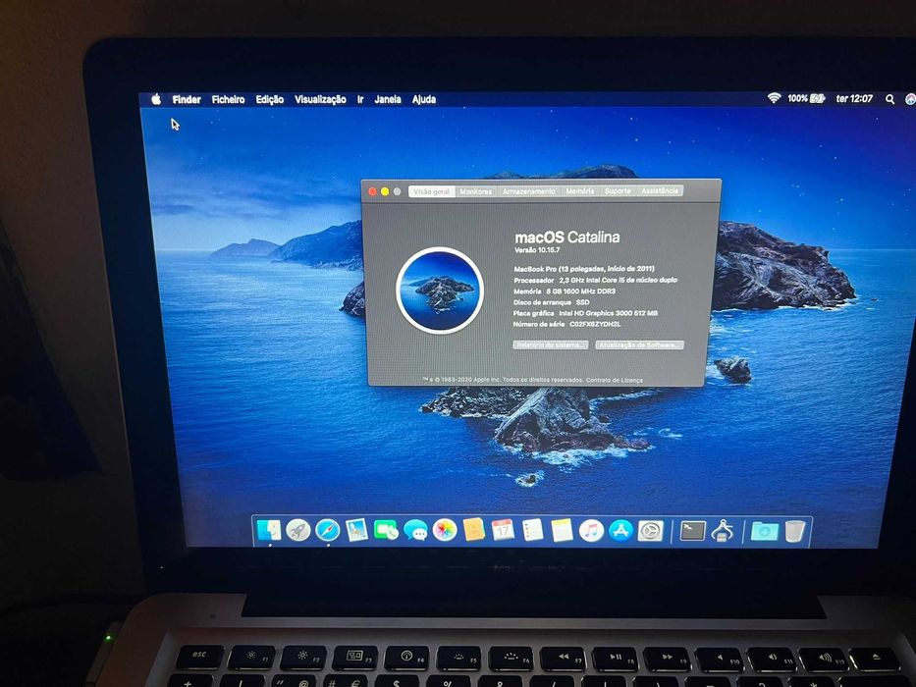Viewport: 916px width, 687px height.
Task: Switch to the Suporte tab
Action: [618, 190]
